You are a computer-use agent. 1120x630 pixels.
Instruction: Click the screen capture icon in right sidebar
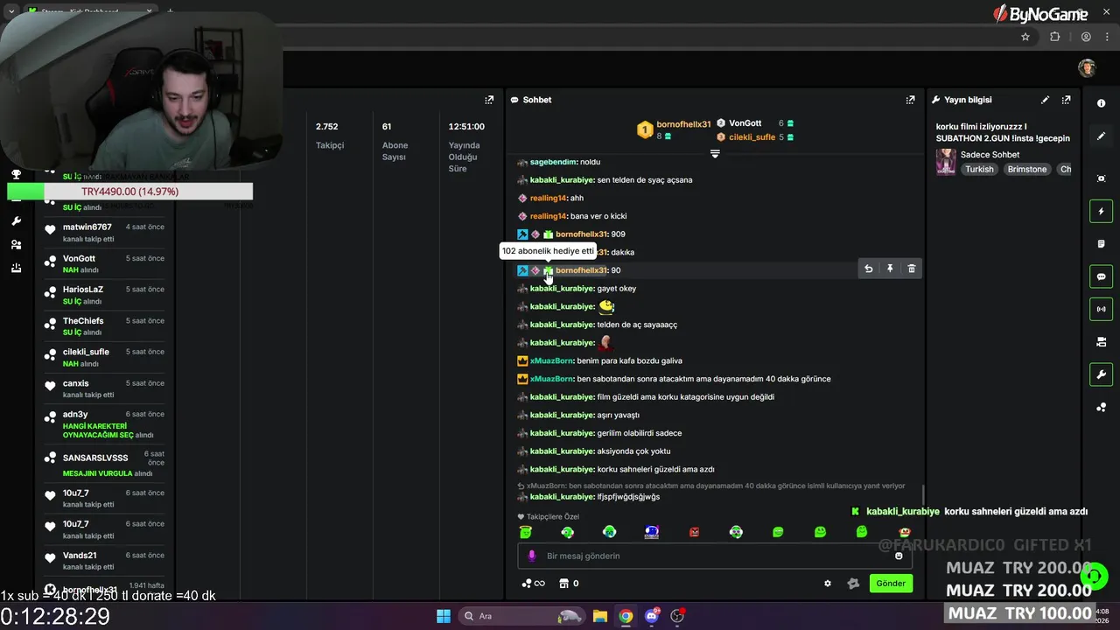coord(1101,178)
